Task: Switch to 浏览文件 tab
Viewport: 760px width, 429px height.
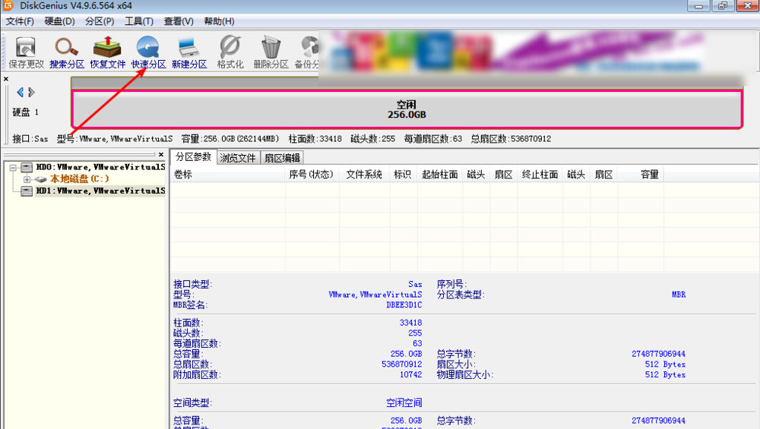Action: [238, 158]
